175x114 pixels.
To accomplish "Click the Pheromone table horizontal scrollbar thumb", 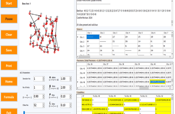I will tap(144, 88).
